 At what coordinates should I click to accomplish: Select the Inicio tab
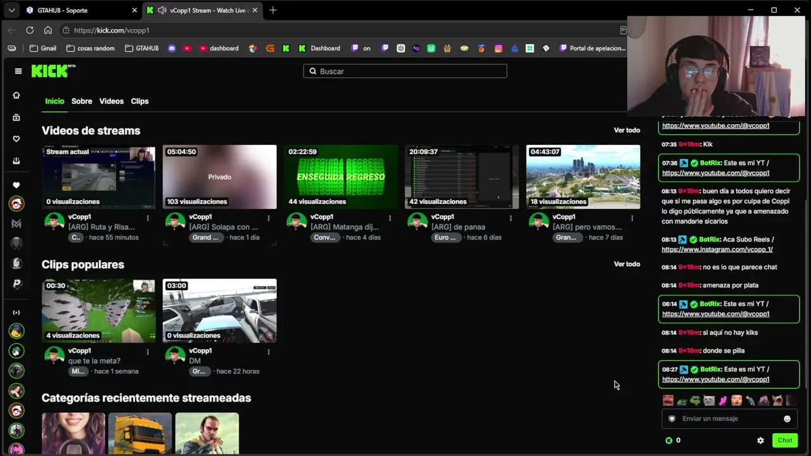pyautogui.click(x=54, y=101)
